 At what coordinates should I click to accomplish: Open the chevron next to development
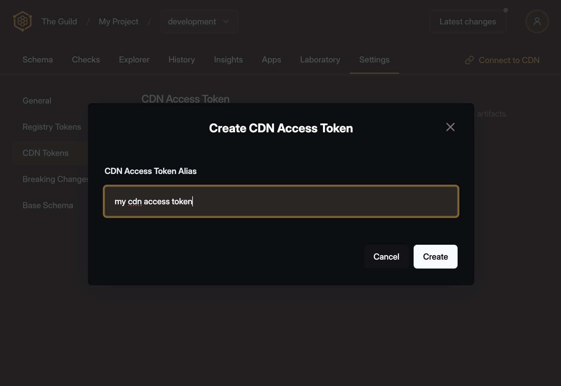pos(226,21)
